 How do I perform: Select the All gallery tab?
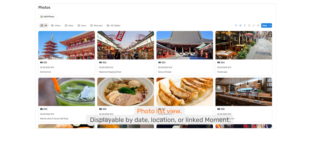(x=43, y=26)
